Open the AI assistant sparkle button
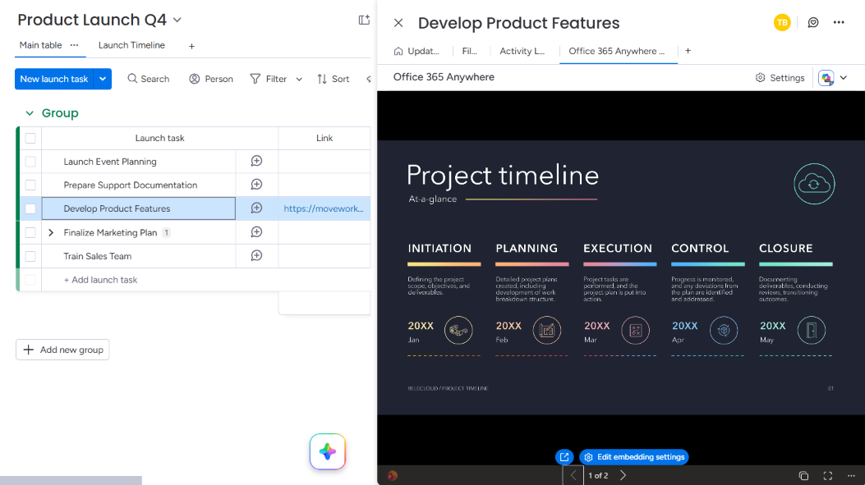Image resolution: width=865 pixels, height=485 pixels. tap(328, 451)
